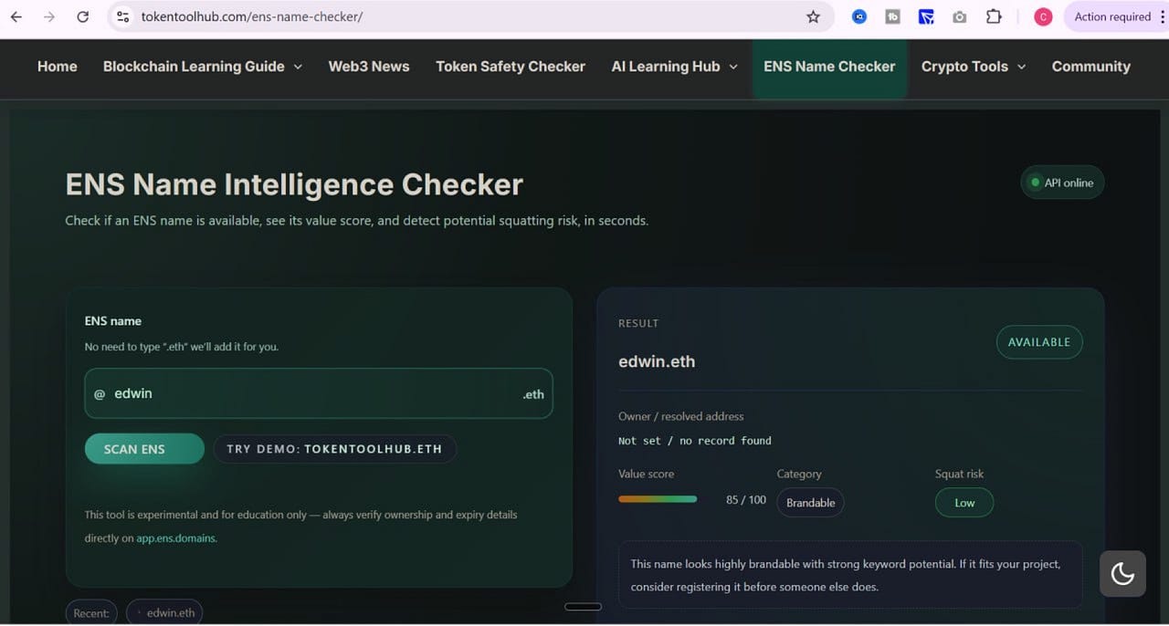Click the edwin.eth result heading
The image size is (1169, 626).
pyautogui.click(x=657, y=361)
